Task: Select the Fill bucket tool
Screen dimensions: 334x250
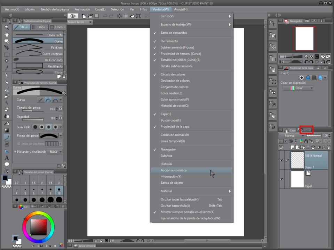Action: pos(7,124)
